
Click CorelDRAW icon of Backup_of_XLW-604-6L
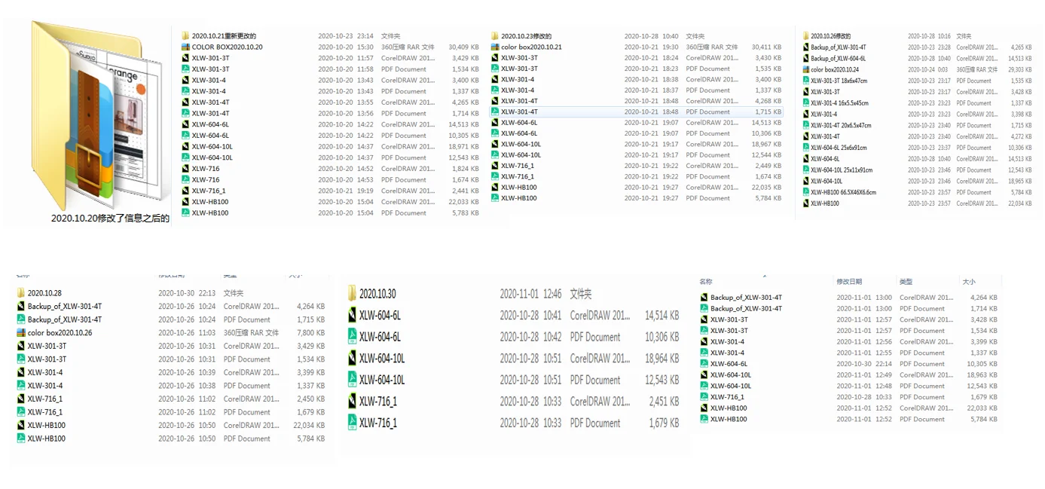[805, 58]
